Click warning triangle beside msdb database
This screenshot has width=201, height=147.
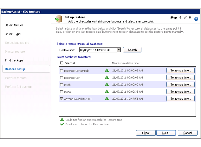[x=107, y=84]
